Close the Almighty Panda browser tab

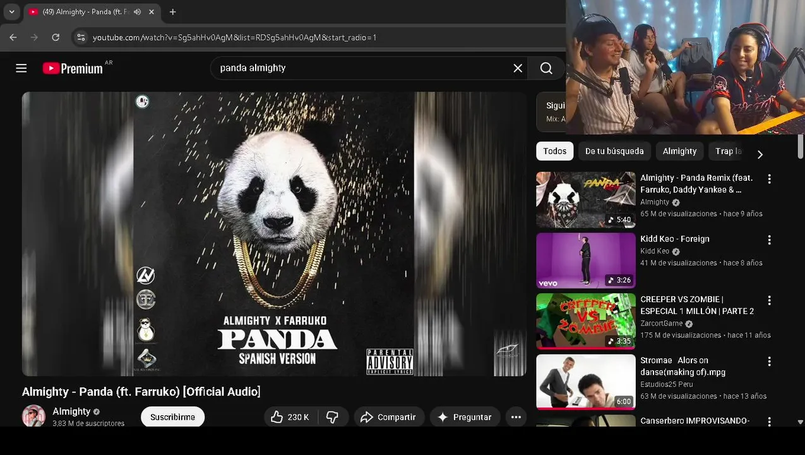point(152,11)
